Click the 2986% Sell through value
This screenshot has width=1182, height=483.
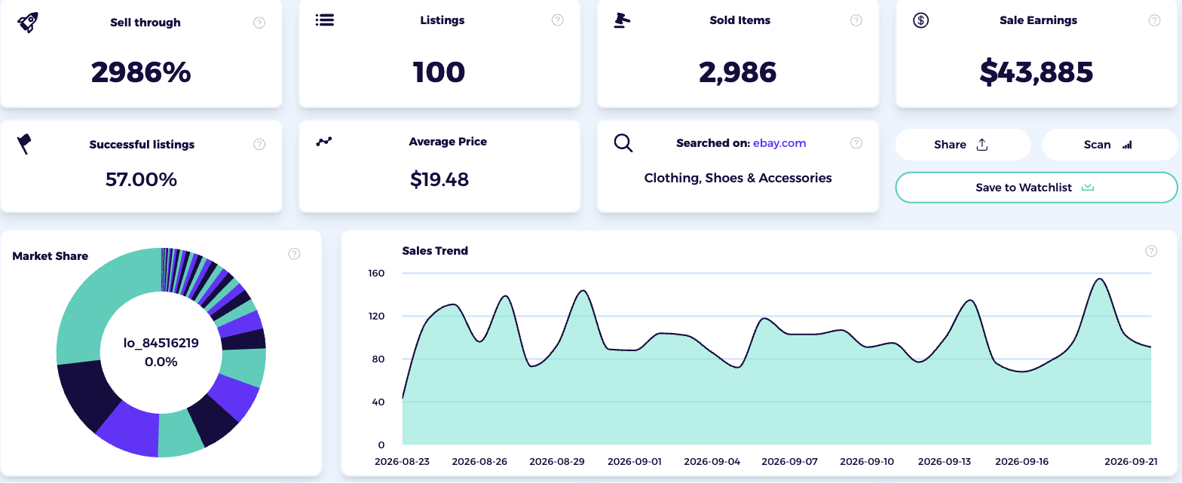point(141,72)
